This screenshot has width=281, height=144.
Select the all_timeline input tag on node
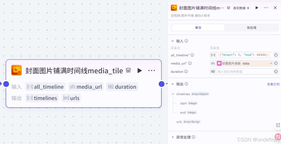(x=45, y=87)
